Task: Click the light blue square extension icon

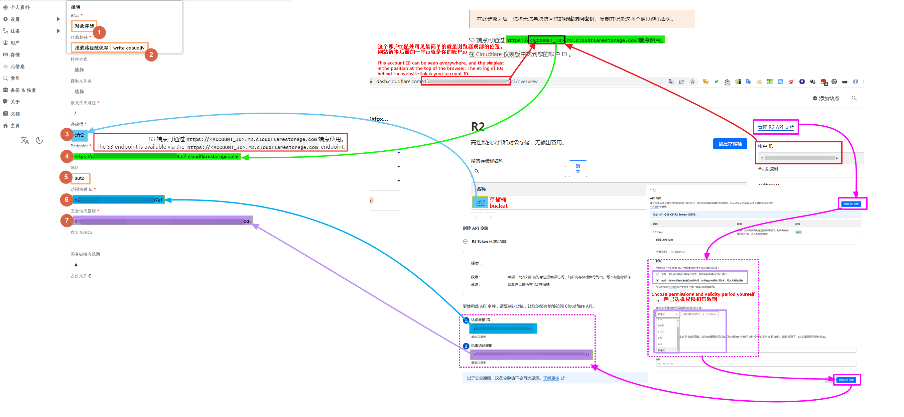Action: click(x=780, y=82)
